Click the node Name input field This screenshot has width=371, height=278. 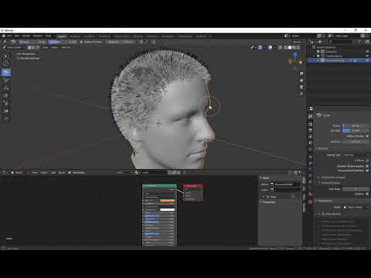point(284,185)
